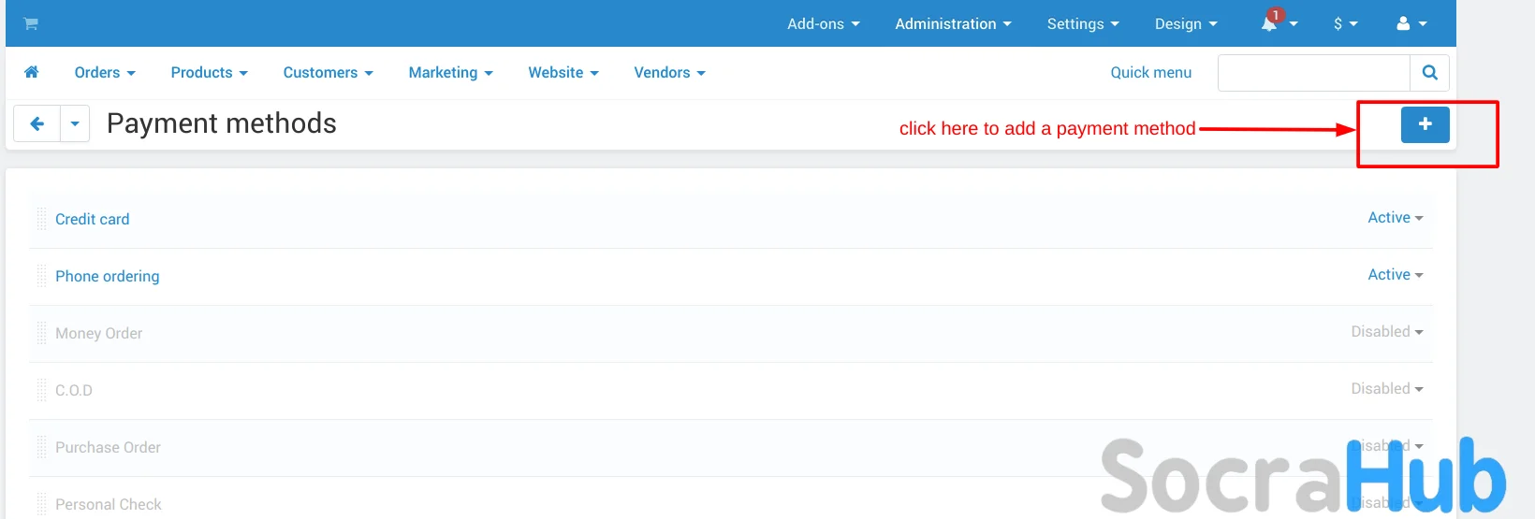1535x519 pixels.
Task: Open the notifications bell icon
Action: [x=1270, y=24]
